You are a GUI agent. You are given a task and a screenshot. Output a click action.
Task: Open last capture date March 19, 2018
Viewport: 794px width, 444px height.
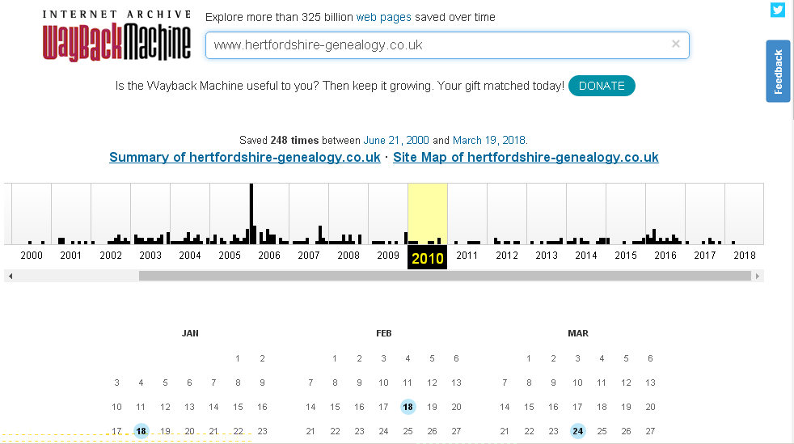[x=489, y=140]
